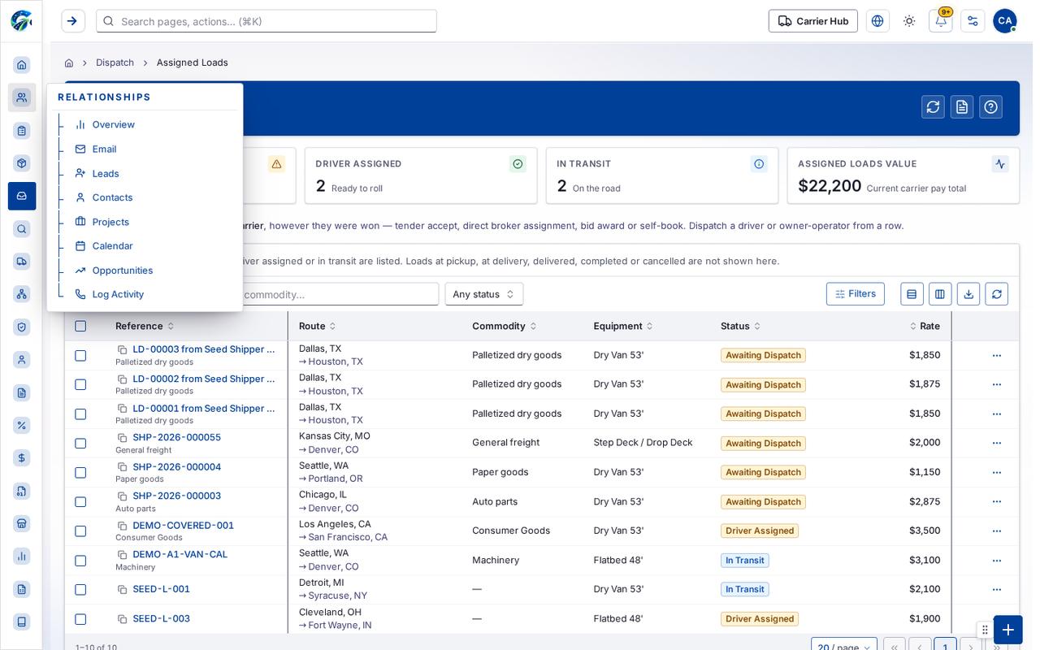
Task: Open language globe icon
Action: point(877,21)
